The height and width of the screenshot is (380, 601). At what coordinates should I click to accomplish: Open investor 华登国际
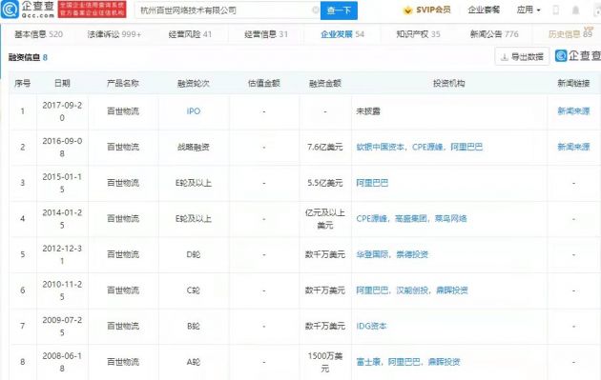click(x=372, y=254)
